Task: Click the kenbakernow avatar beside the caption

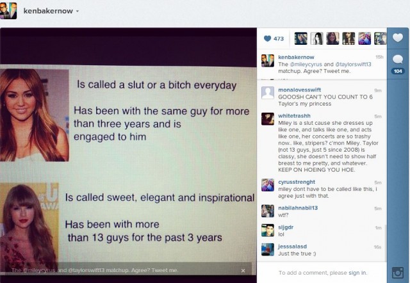Action: (267, 61)
